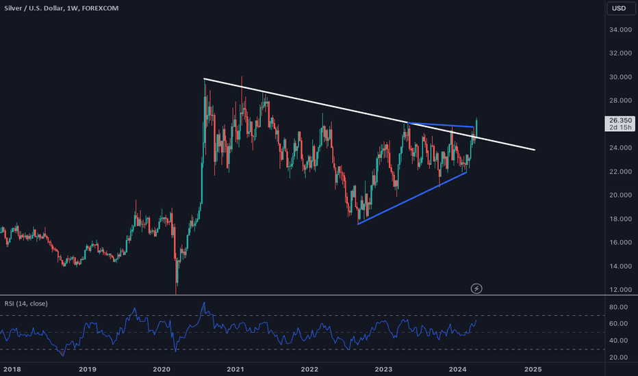Select the short blue upper resistance line
This screenshot has width=638, height=376.
[x=441, y=125]
